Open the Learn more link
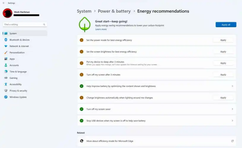The image size is (242, 148). point(101,29)
